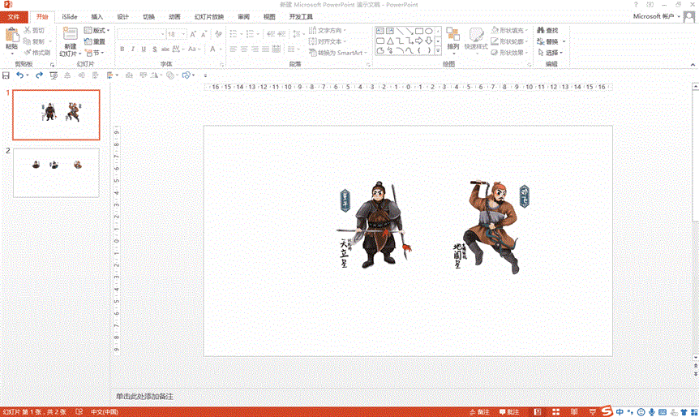This screenshot has height=417, width=699.
Task: Toggle the Comments (批注) pane
Action: point(508,411)
